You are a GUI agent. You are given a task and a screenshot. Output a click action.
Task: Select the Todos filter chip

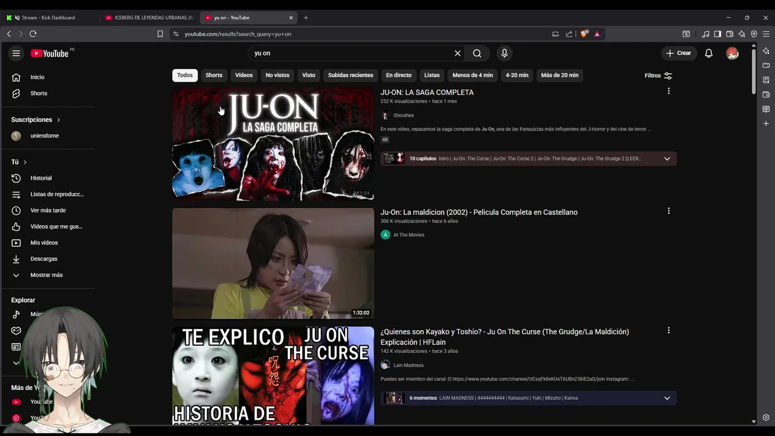click(185, 75)
